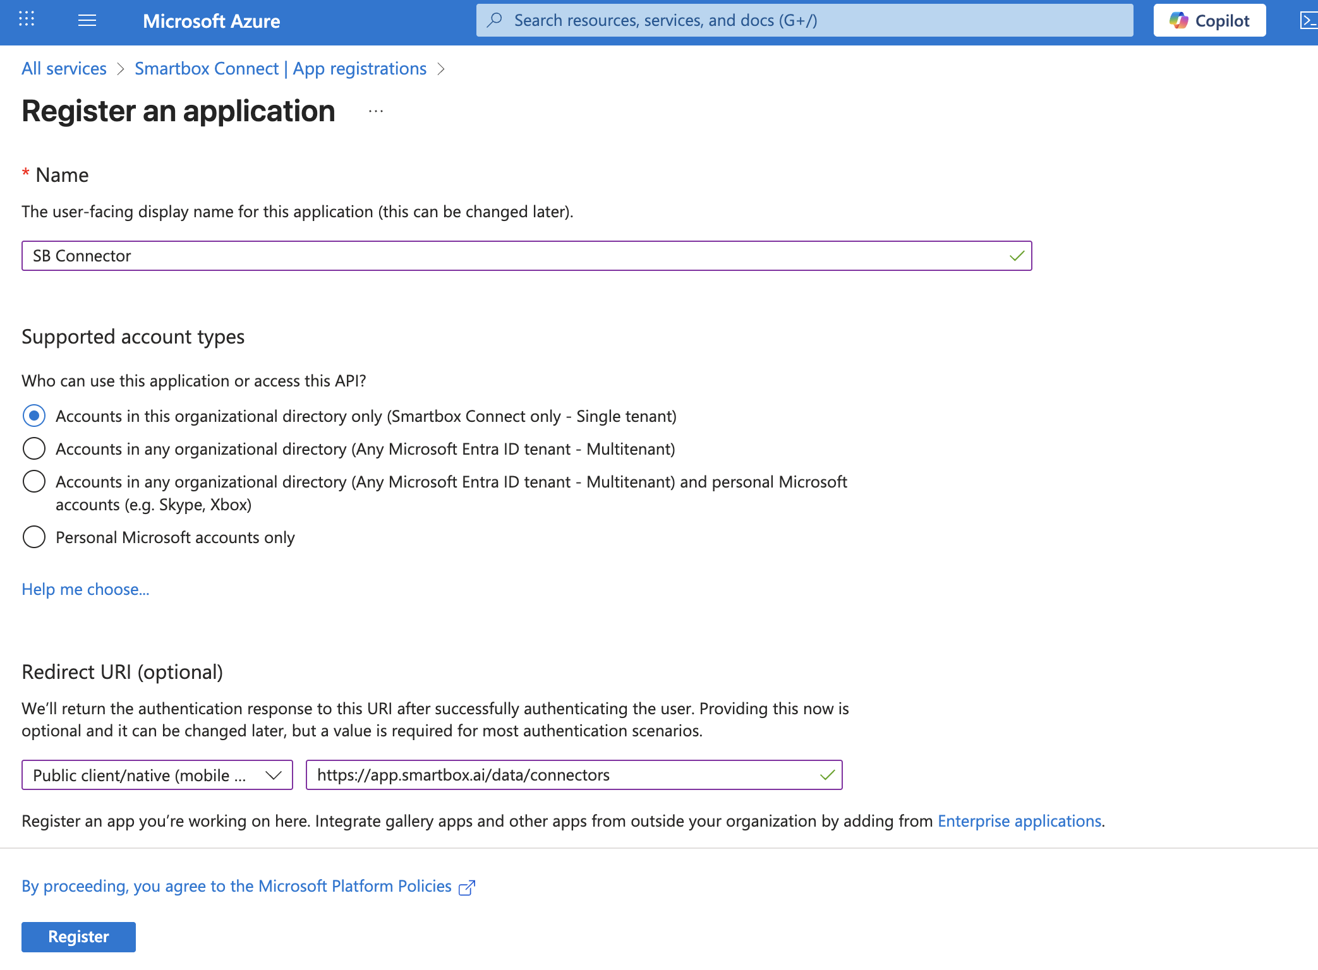Viewport: 1318px width, 970px height.
Task: Open Smartbox Connect App registrations breadcrumb
Action: pyautogui.click(x=281, y=68)
